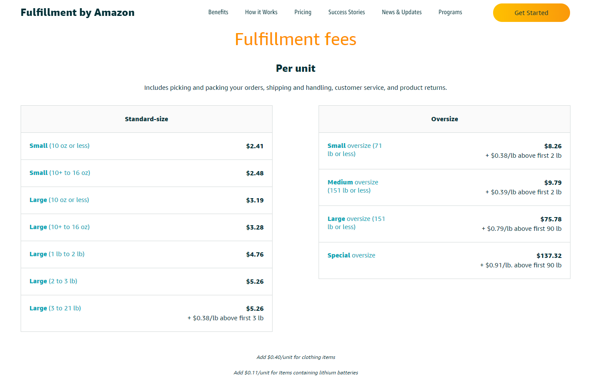Image resolution: width=598 pixels, height=383 pixels.
Task: Click the description about picking and packing orders
Action: [296, 88]
